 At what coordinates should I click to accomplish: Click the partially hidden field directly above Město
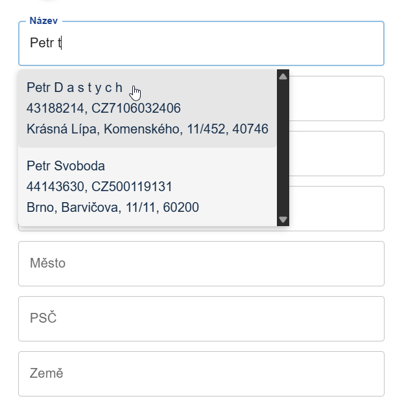(x=336, y=209)
